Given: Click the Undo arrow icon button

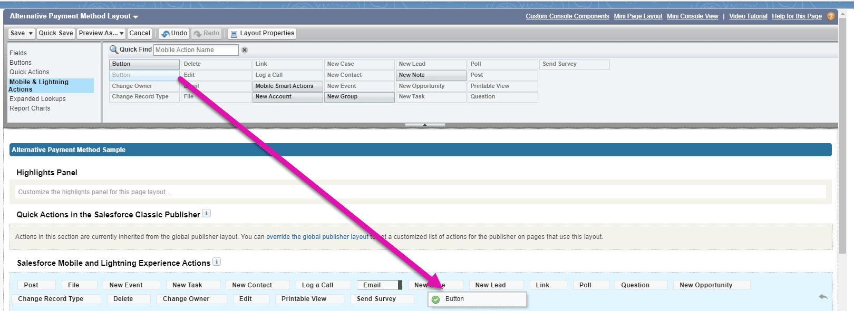Looking at the screenshot, I should click(166, 34).
